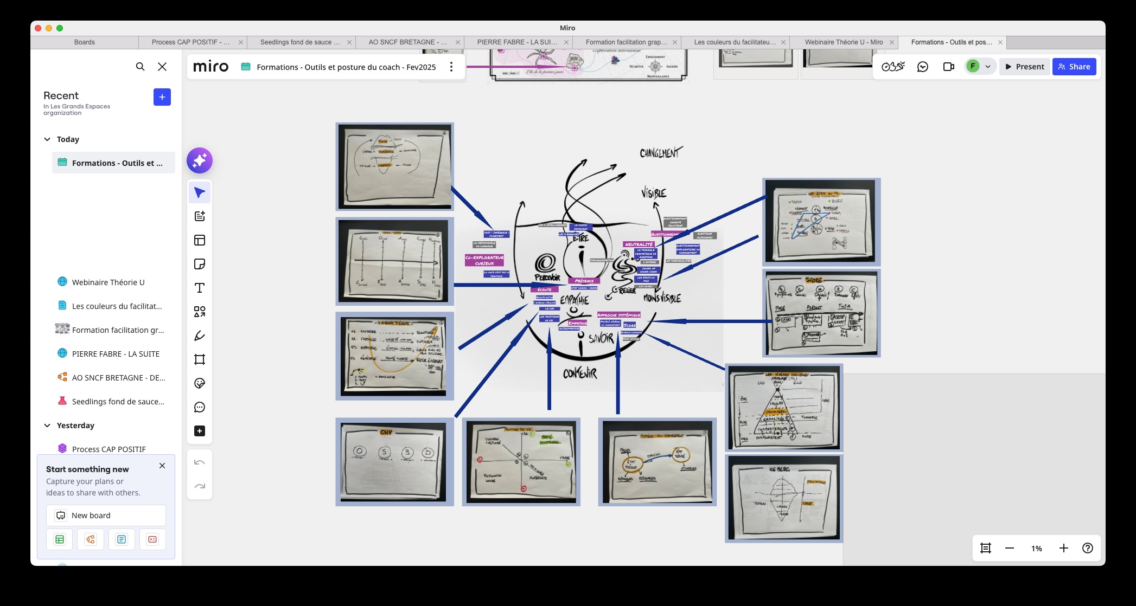The image size is (1136, 606).
Task: Switch to Webinaire Théorie U tab
Action: [x=843, y=42]
